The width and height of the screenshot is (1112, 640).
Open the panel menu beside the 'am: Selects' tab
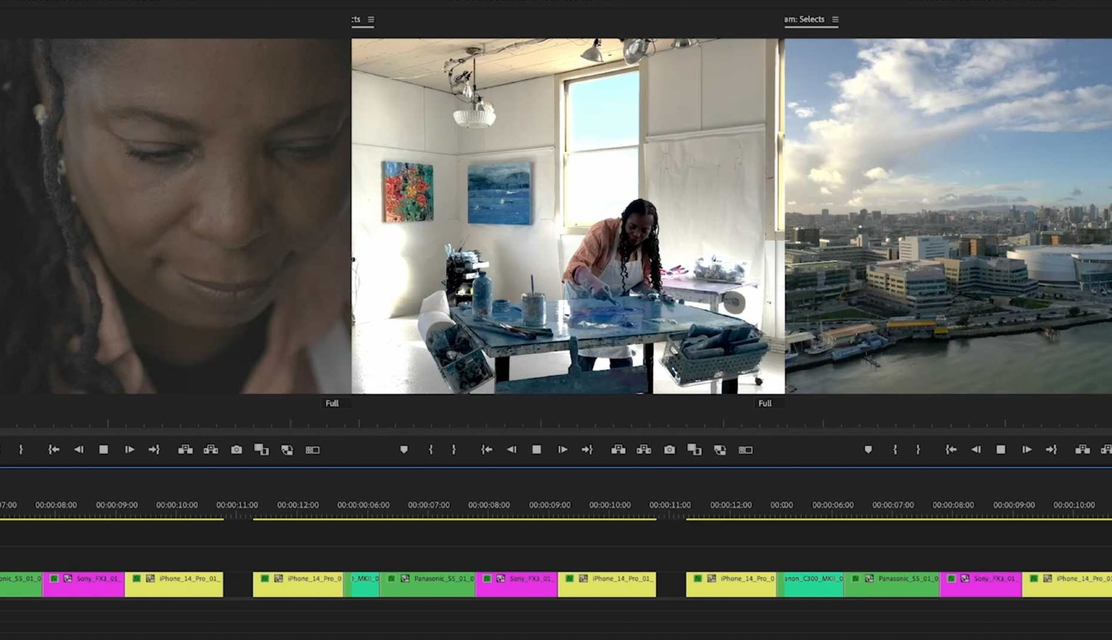tap(835, 20)
